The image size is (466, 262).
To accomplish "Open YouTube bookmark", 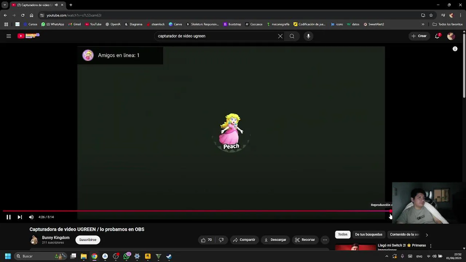I will point(93,24).
